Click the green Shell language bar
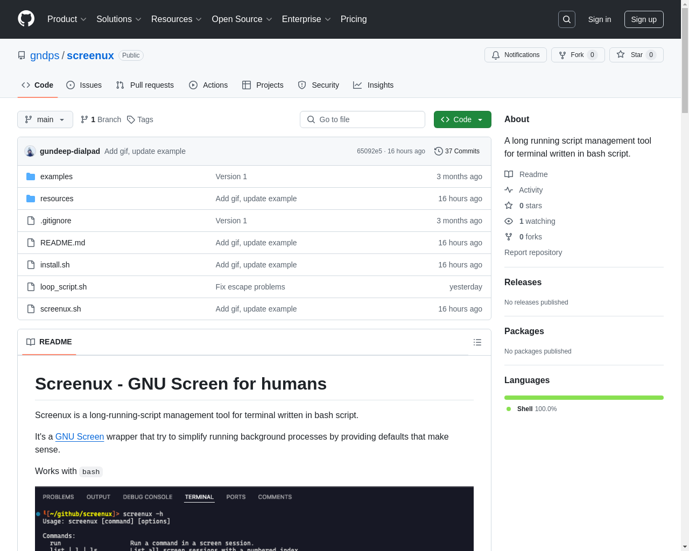This screenshot has height=551, width=689. point(584,398)
